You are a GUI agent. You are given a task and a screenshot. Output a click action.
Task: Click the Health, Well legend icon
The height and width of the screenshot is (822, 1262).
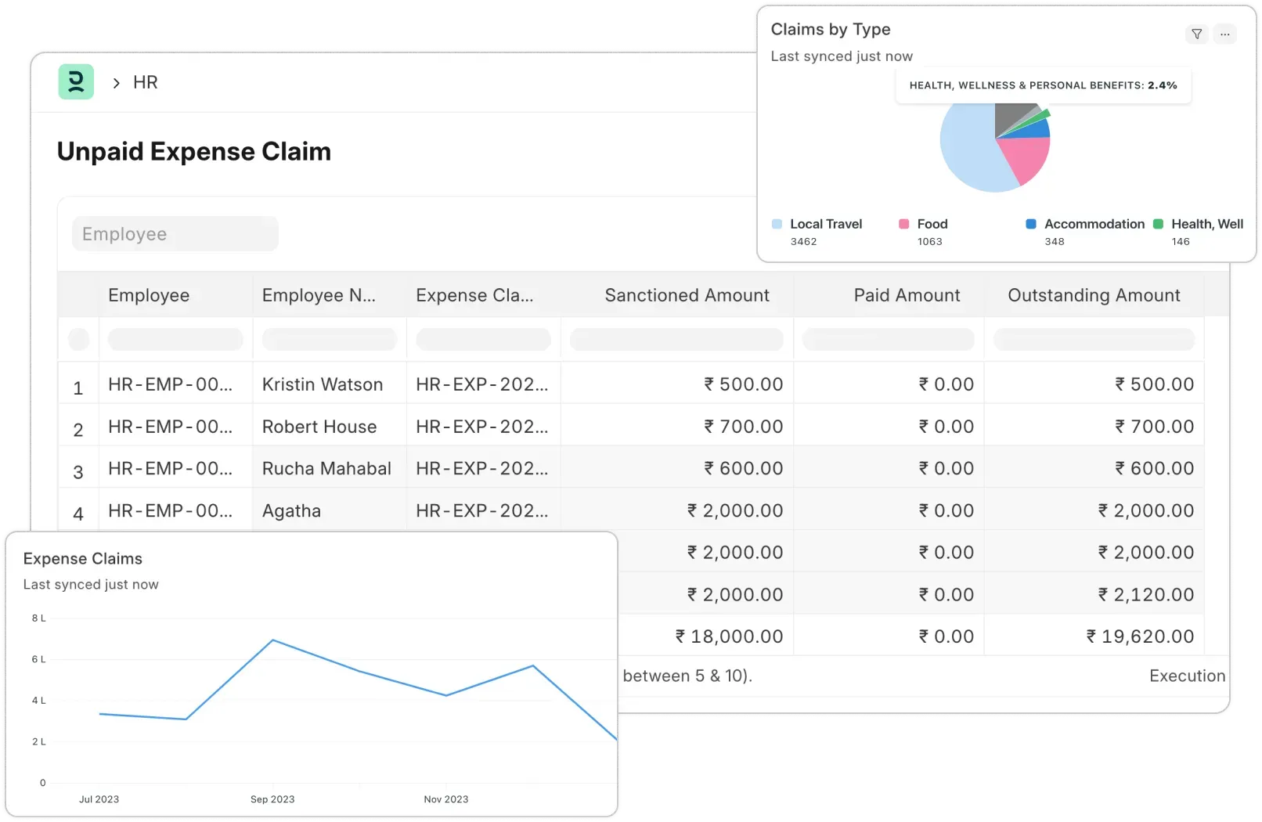[x=1156, y=224]
